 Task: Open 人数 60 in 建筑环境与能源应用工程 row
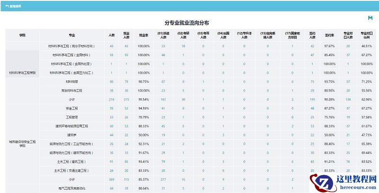click(111, 126)
